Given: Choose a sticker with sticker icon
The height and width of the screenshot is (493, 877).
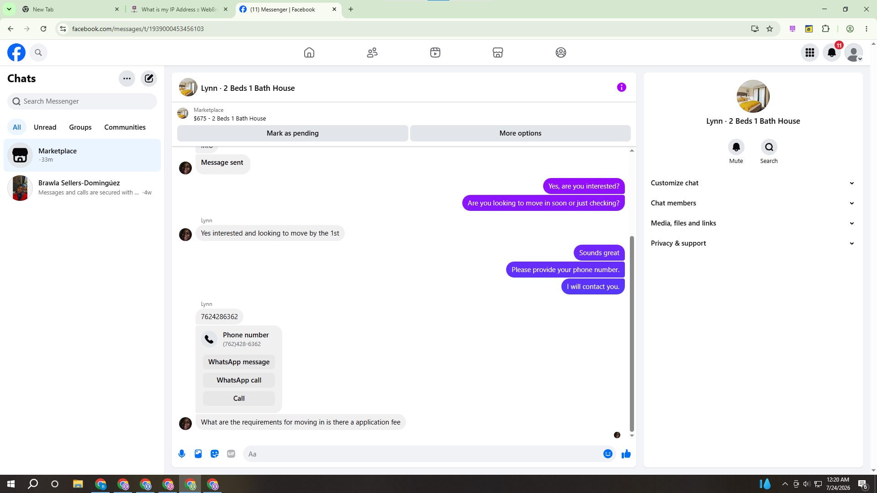Looking at the screenshot, I should pos(215,454).
